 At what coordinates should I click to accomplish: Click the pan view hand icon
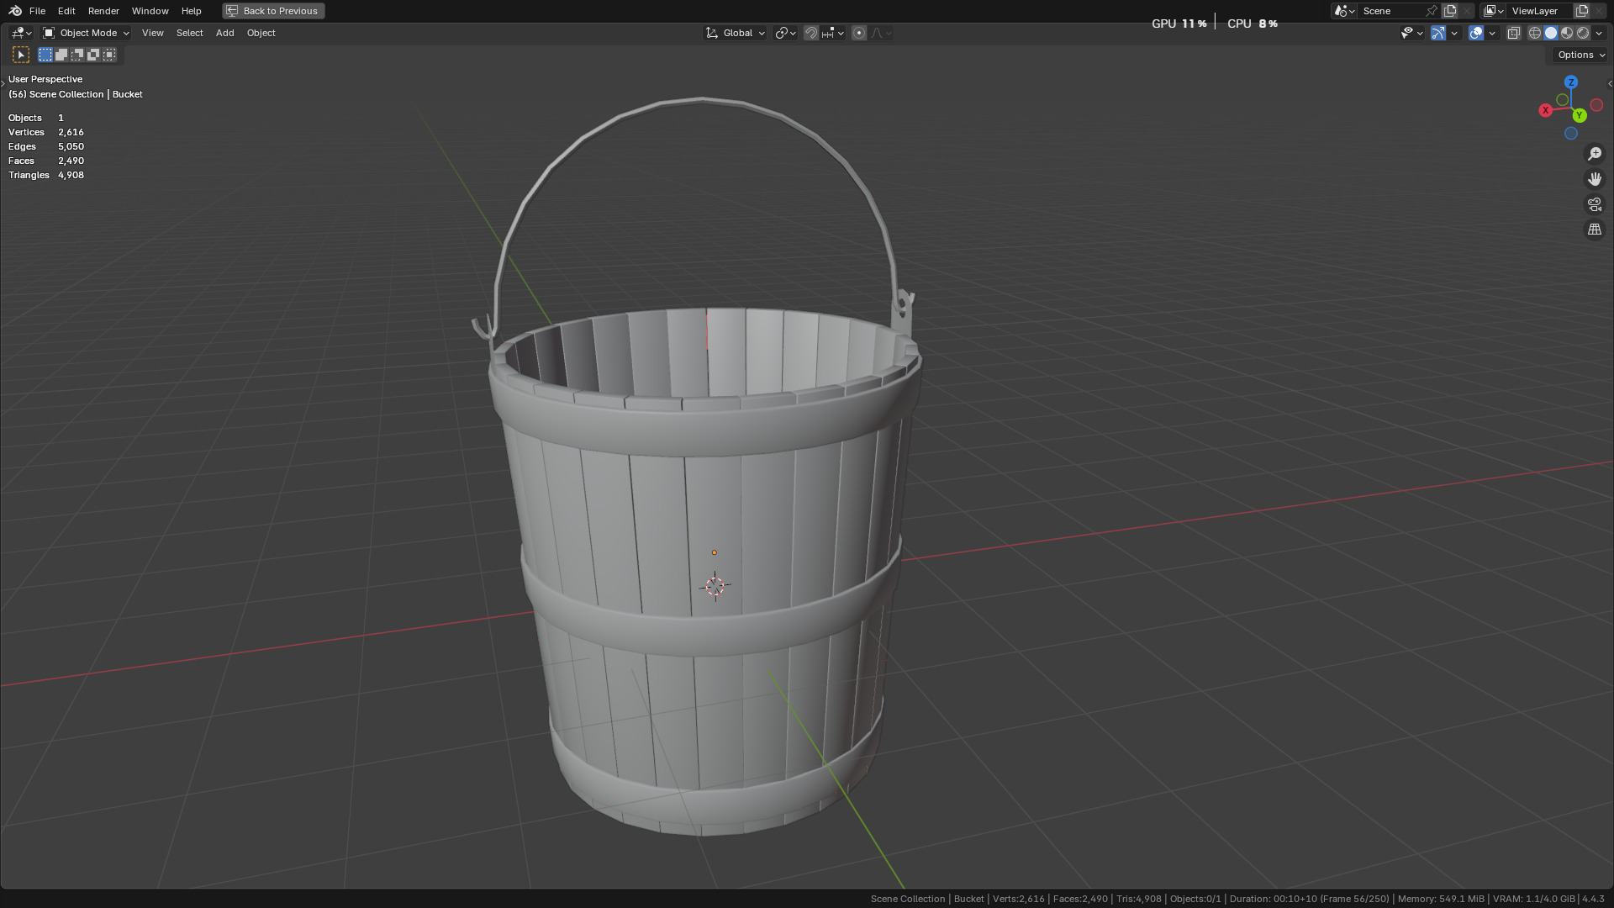[x=1595, y=179]
